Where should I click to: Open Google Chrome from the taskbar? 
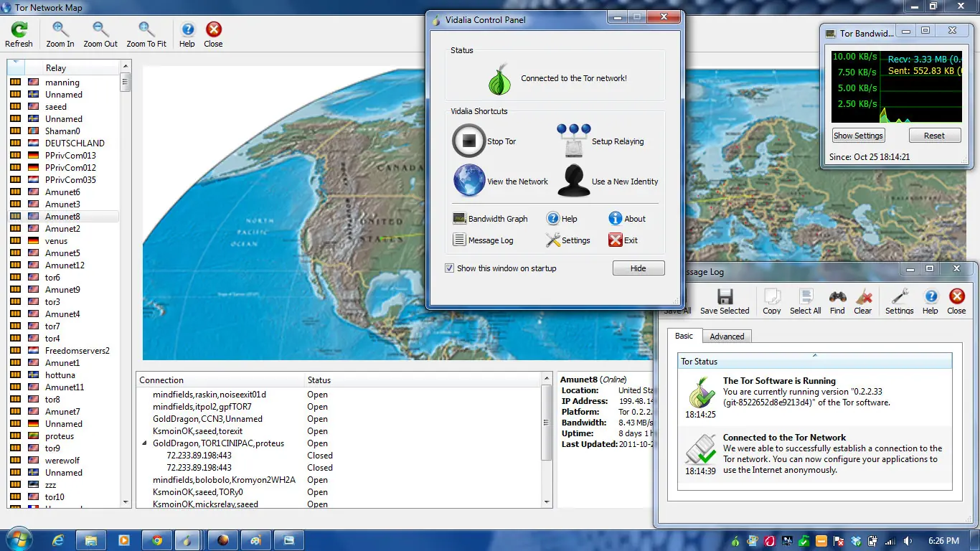(x=157, y=540)
